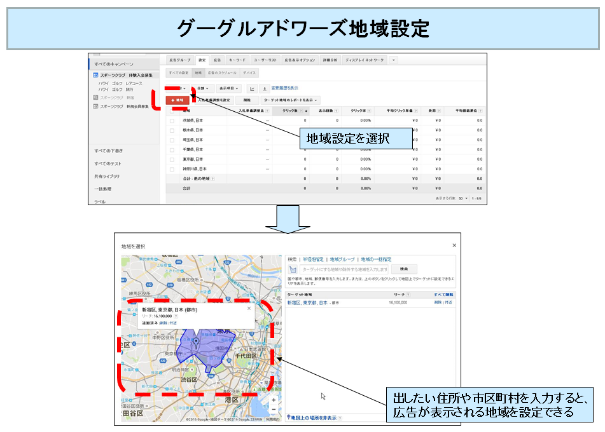
Task: Click the 地図上の場所を非表示 link
Action: click(313, 418)
